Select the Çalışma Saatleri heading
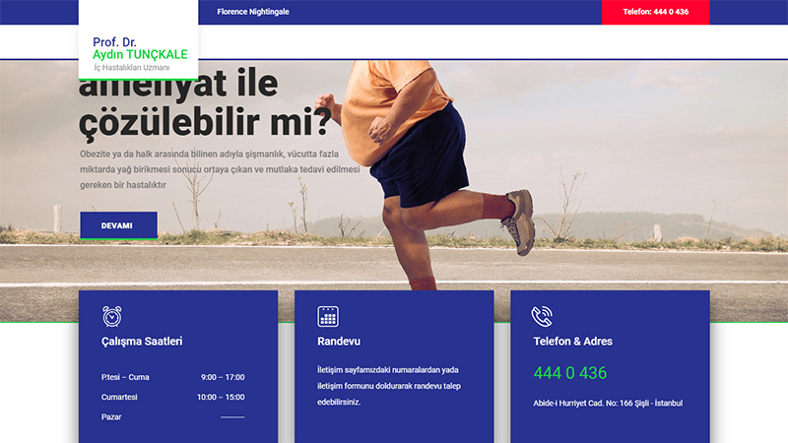Viewport: 788px width, 443px height. click(x=142, y=342)
